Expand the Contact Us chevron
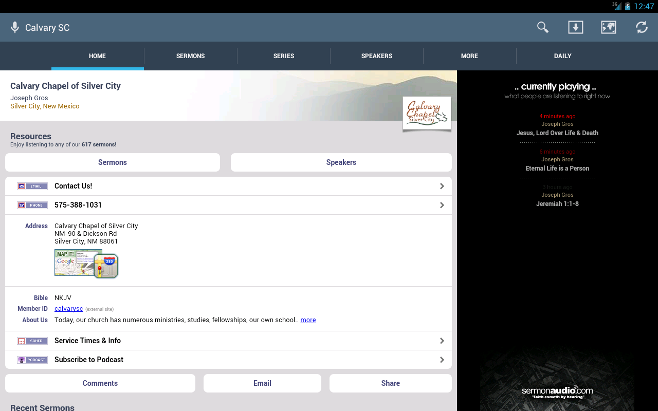 tap(442, 186)
